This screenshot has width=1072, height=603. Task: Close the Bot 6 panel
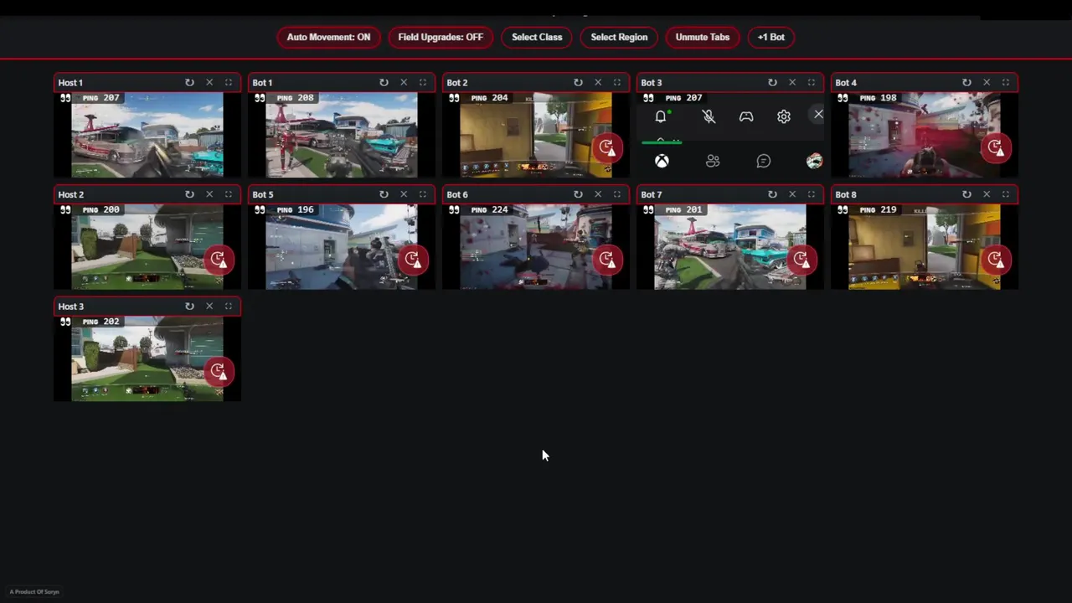[x=598, y=194]
